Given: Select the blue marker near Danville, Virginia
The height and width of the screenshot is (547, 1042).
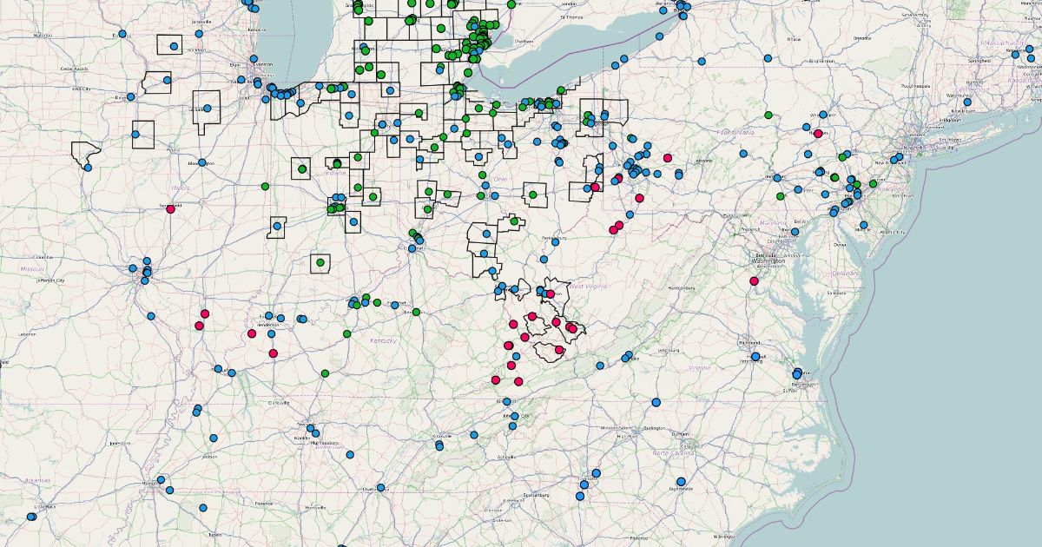Looking at the screenshot, I should pyautogui.click(x=656, y=402).
